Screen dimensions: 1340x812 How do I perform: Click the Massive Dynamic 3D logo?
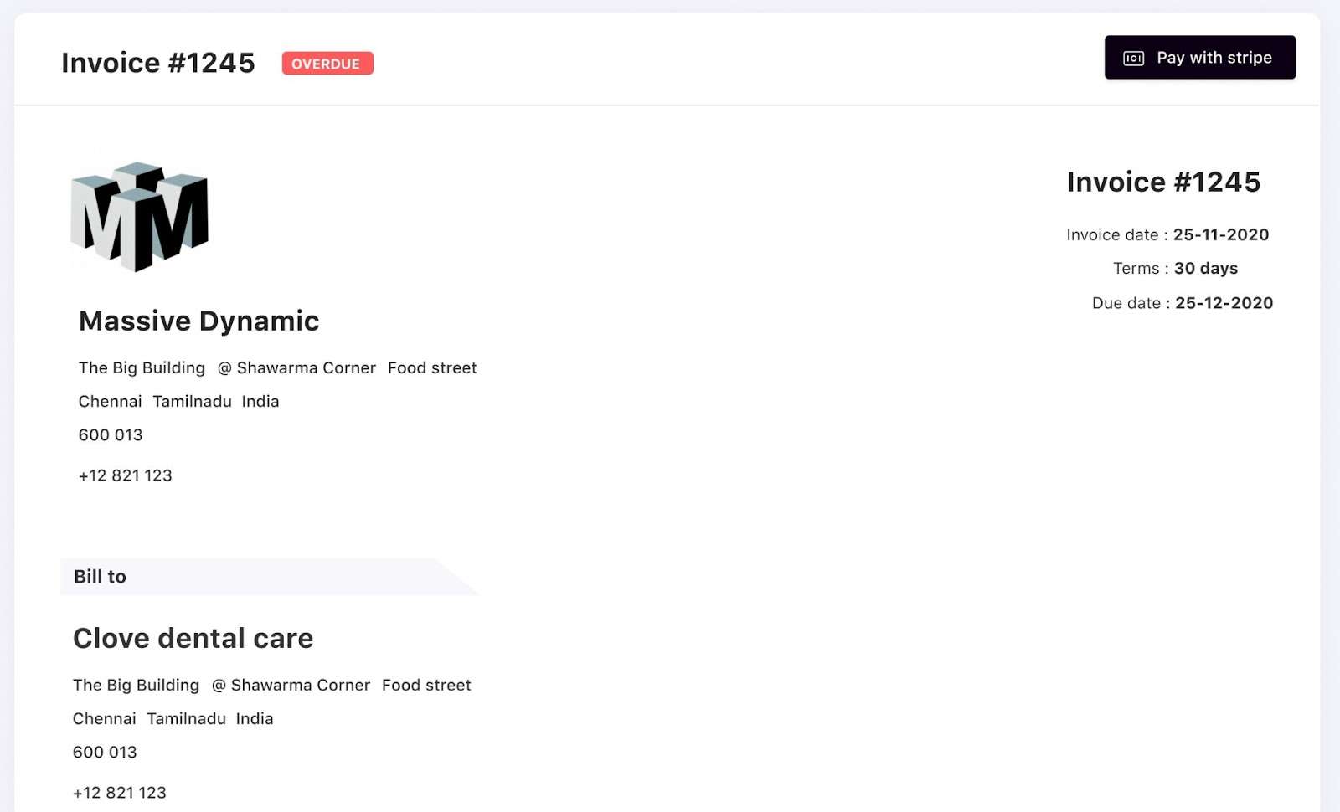[140, 217]
